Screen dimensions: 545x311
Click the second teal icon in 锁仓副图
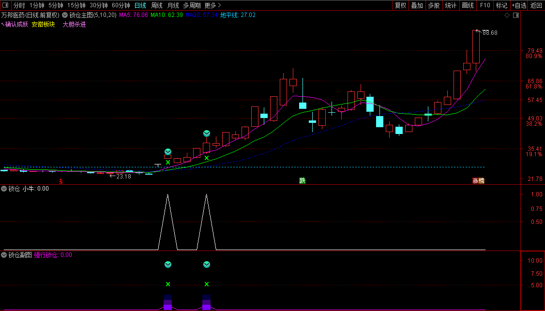tap(207, 265)
